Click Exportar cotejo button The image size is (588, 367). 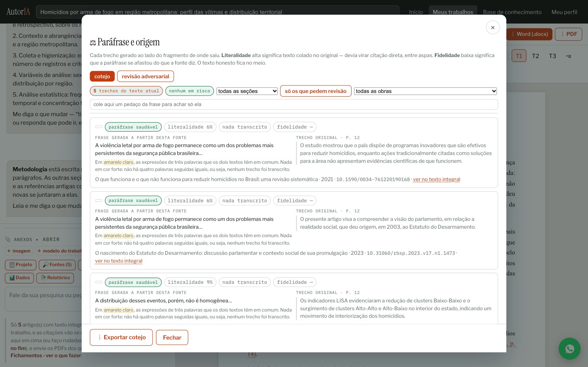[x=121, y=337]
